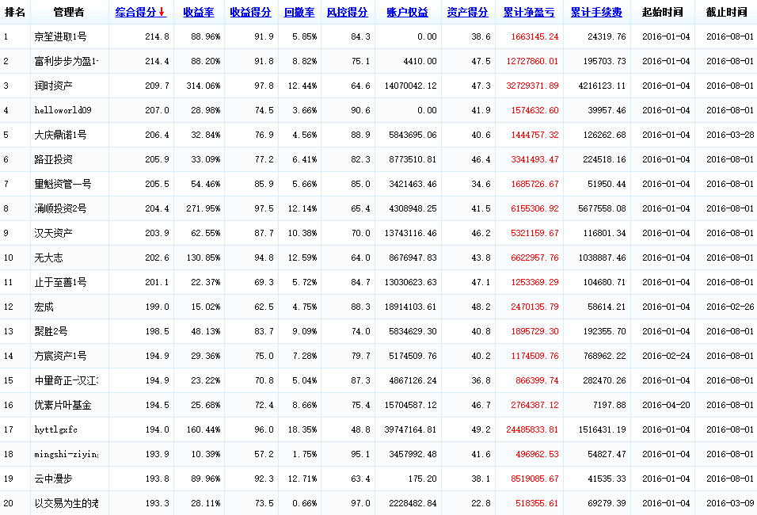This screenshot has height=515, width=757.
Task: Click manager name 止于至善1号
Action: (x=60, y=282)
